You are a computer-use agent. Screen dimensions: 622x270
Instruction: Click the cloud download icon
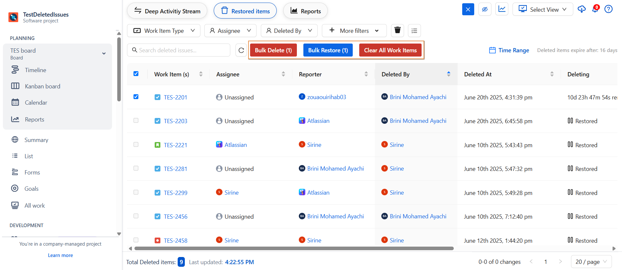(x=581, y=9)
